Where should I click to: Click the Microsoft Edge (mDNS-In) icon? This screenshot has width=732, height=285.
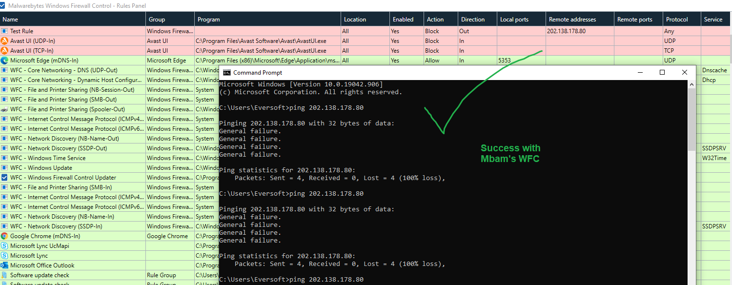click(x=4, y=61)
